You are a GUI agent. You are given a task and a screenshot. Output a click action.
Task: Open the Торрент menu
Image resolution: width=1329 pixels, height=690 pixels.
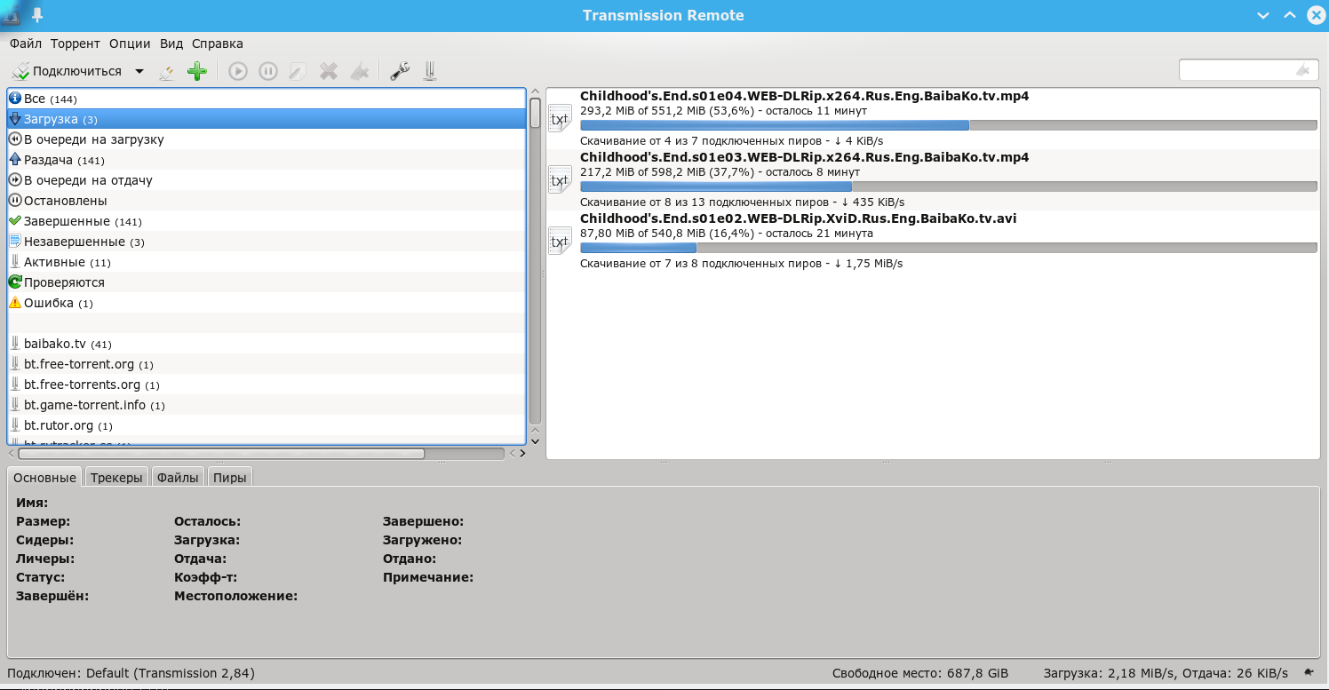pyautogui.click(x=76, y=44)
